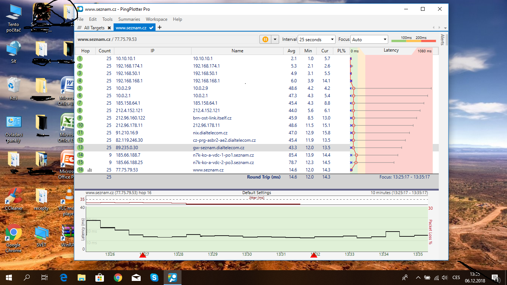Open the Workspace menu
The height and width of the screenshot is (285, 507).
pyautogui.click(x=157, y=19)
